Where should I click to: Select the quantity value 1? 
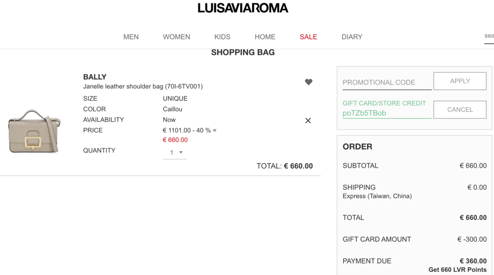(172, 152)
